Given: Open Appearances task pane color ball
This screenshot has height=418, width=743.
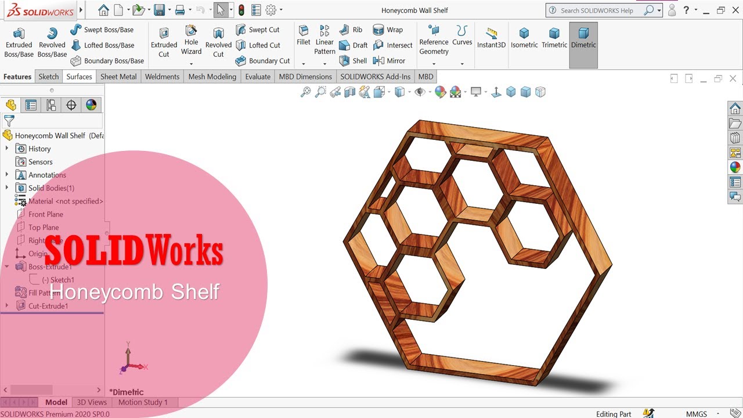Looking at the screenshot, I should pos(735,167).
